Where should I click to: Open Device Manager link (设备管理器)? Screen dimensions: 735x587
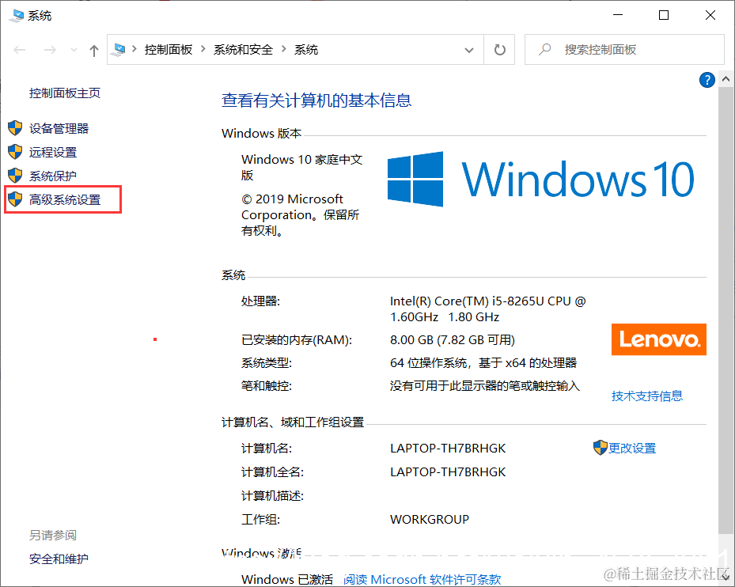[59, 128]
